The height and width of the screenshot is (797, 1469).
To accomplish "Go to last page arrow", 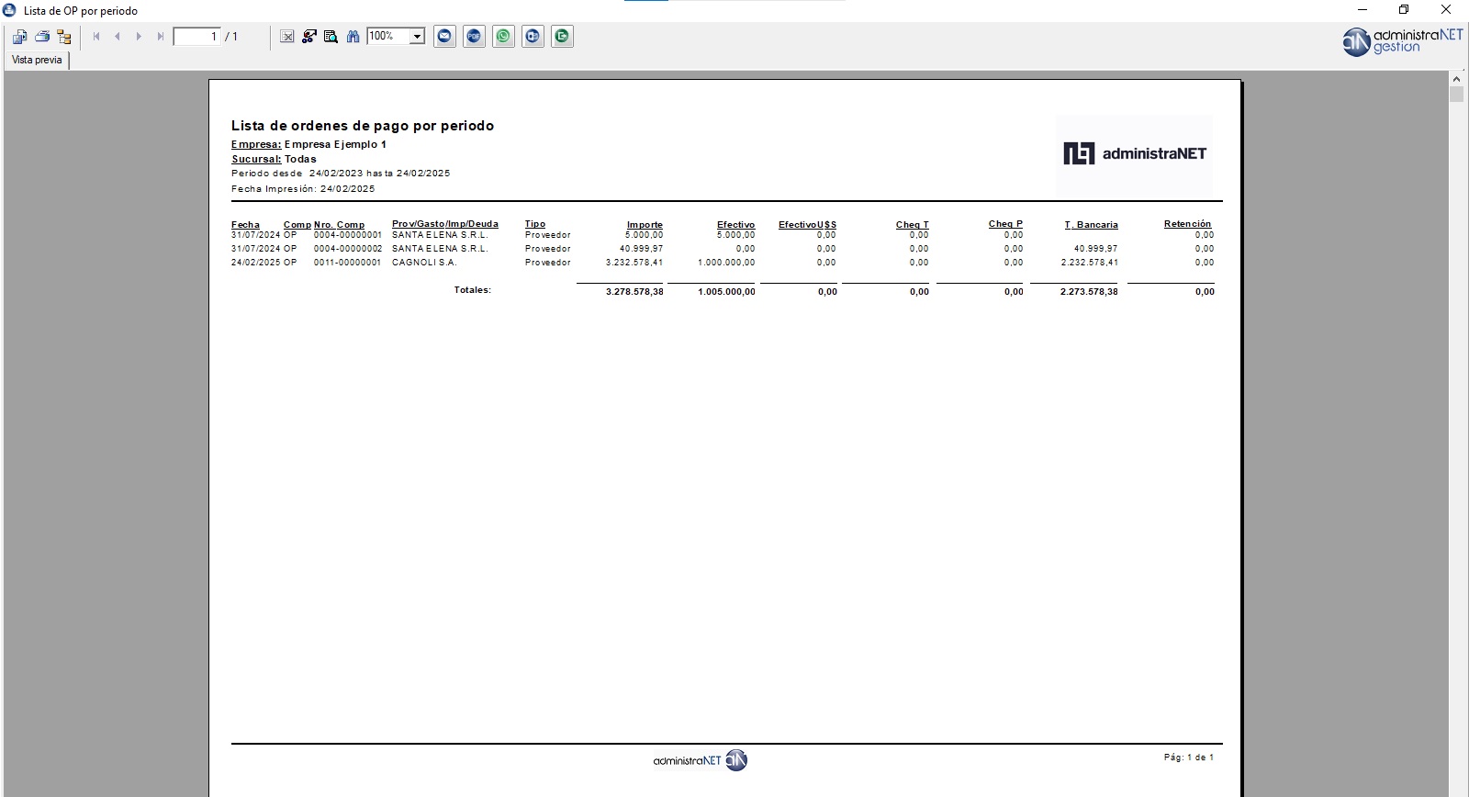I will [x=161, y=37].
